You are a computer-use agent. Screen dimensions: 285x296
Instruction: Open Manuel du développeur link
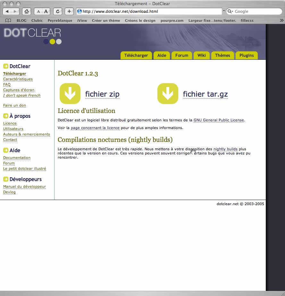tap(24, 187)
